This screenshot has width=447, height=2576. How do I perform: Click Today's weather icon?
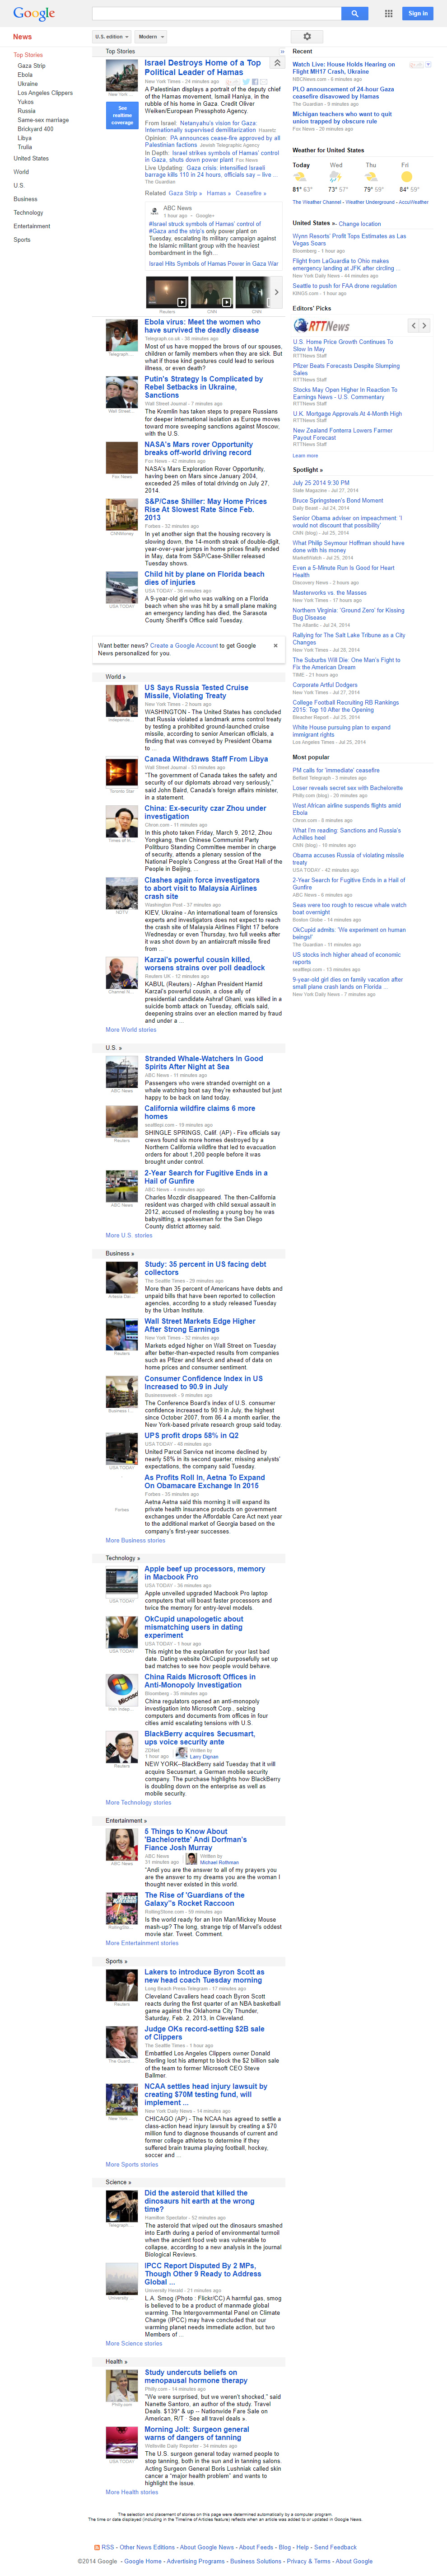coord(299,177)
